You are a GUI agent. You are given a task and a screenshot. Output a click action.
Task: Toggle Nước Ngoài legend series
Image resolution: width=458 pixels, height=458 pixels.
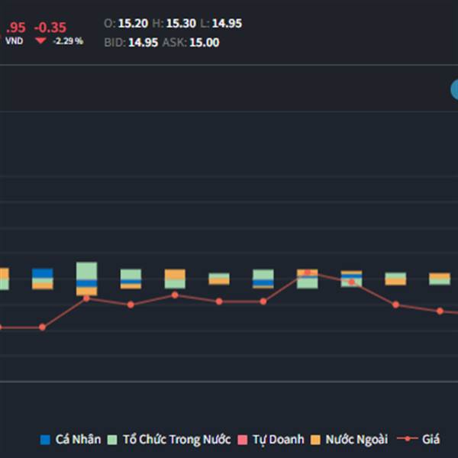tap(349, 440)
